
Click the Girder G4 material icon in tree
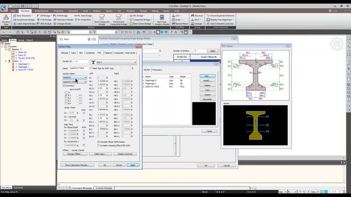click(13, 53)
